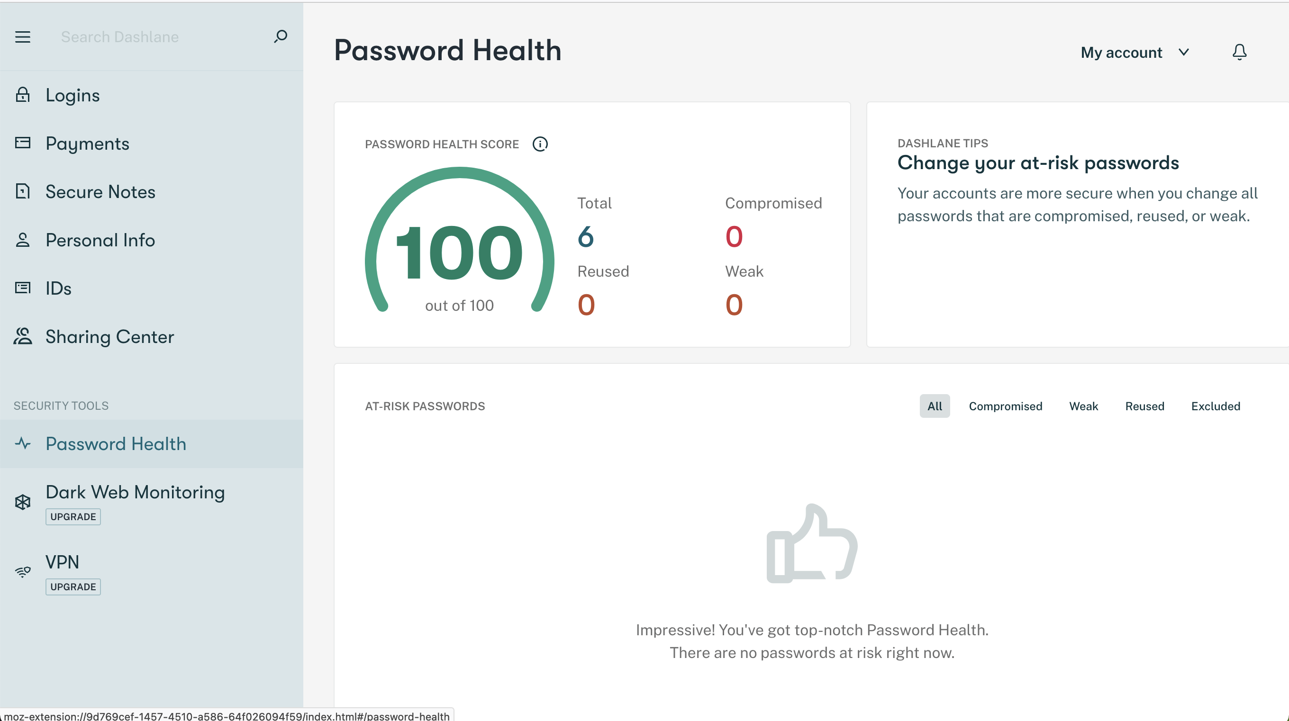Open the notifications bell

[x=1239, y=52]
